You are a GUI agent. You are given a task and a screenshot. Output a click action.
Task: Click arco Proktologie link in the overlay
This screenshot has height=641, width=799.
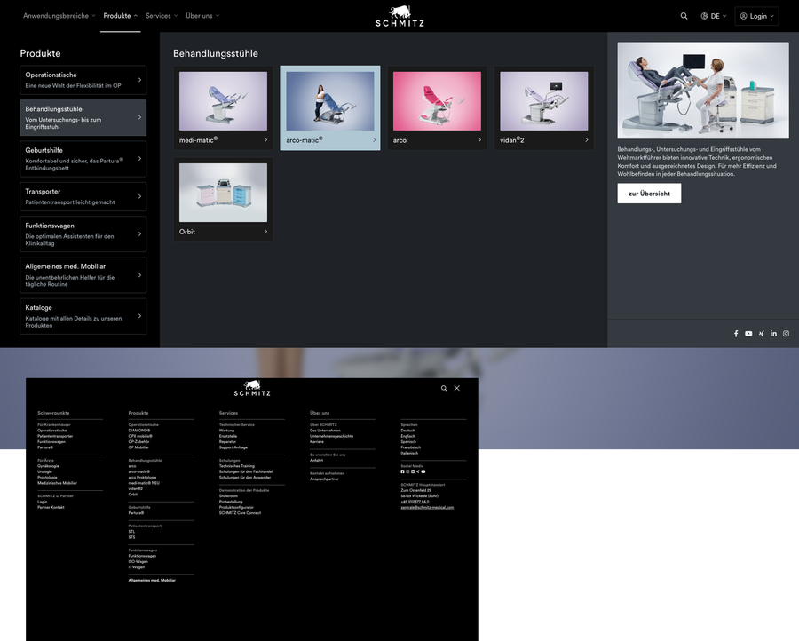click(x=142, y=478)
